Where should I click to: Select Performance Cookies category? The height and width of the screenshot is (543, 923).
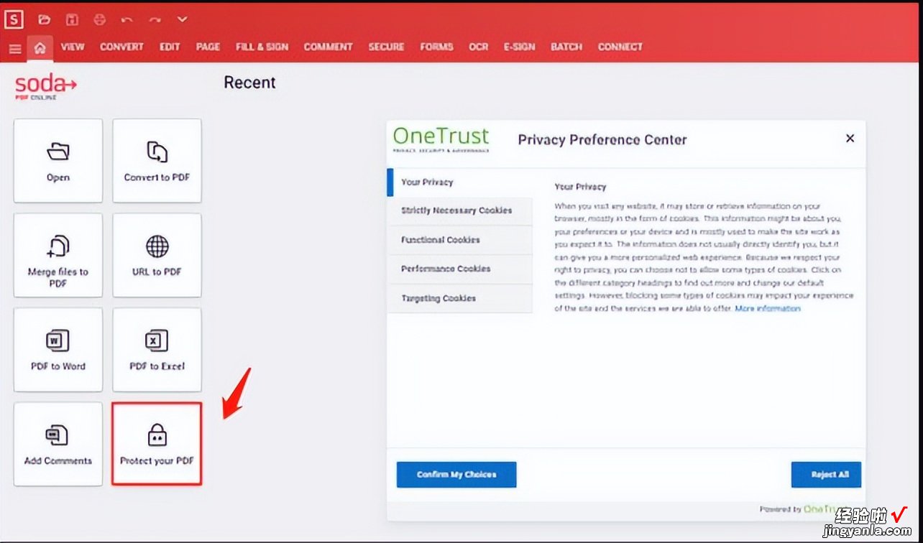pyautogui.click(x=460, y=269)
